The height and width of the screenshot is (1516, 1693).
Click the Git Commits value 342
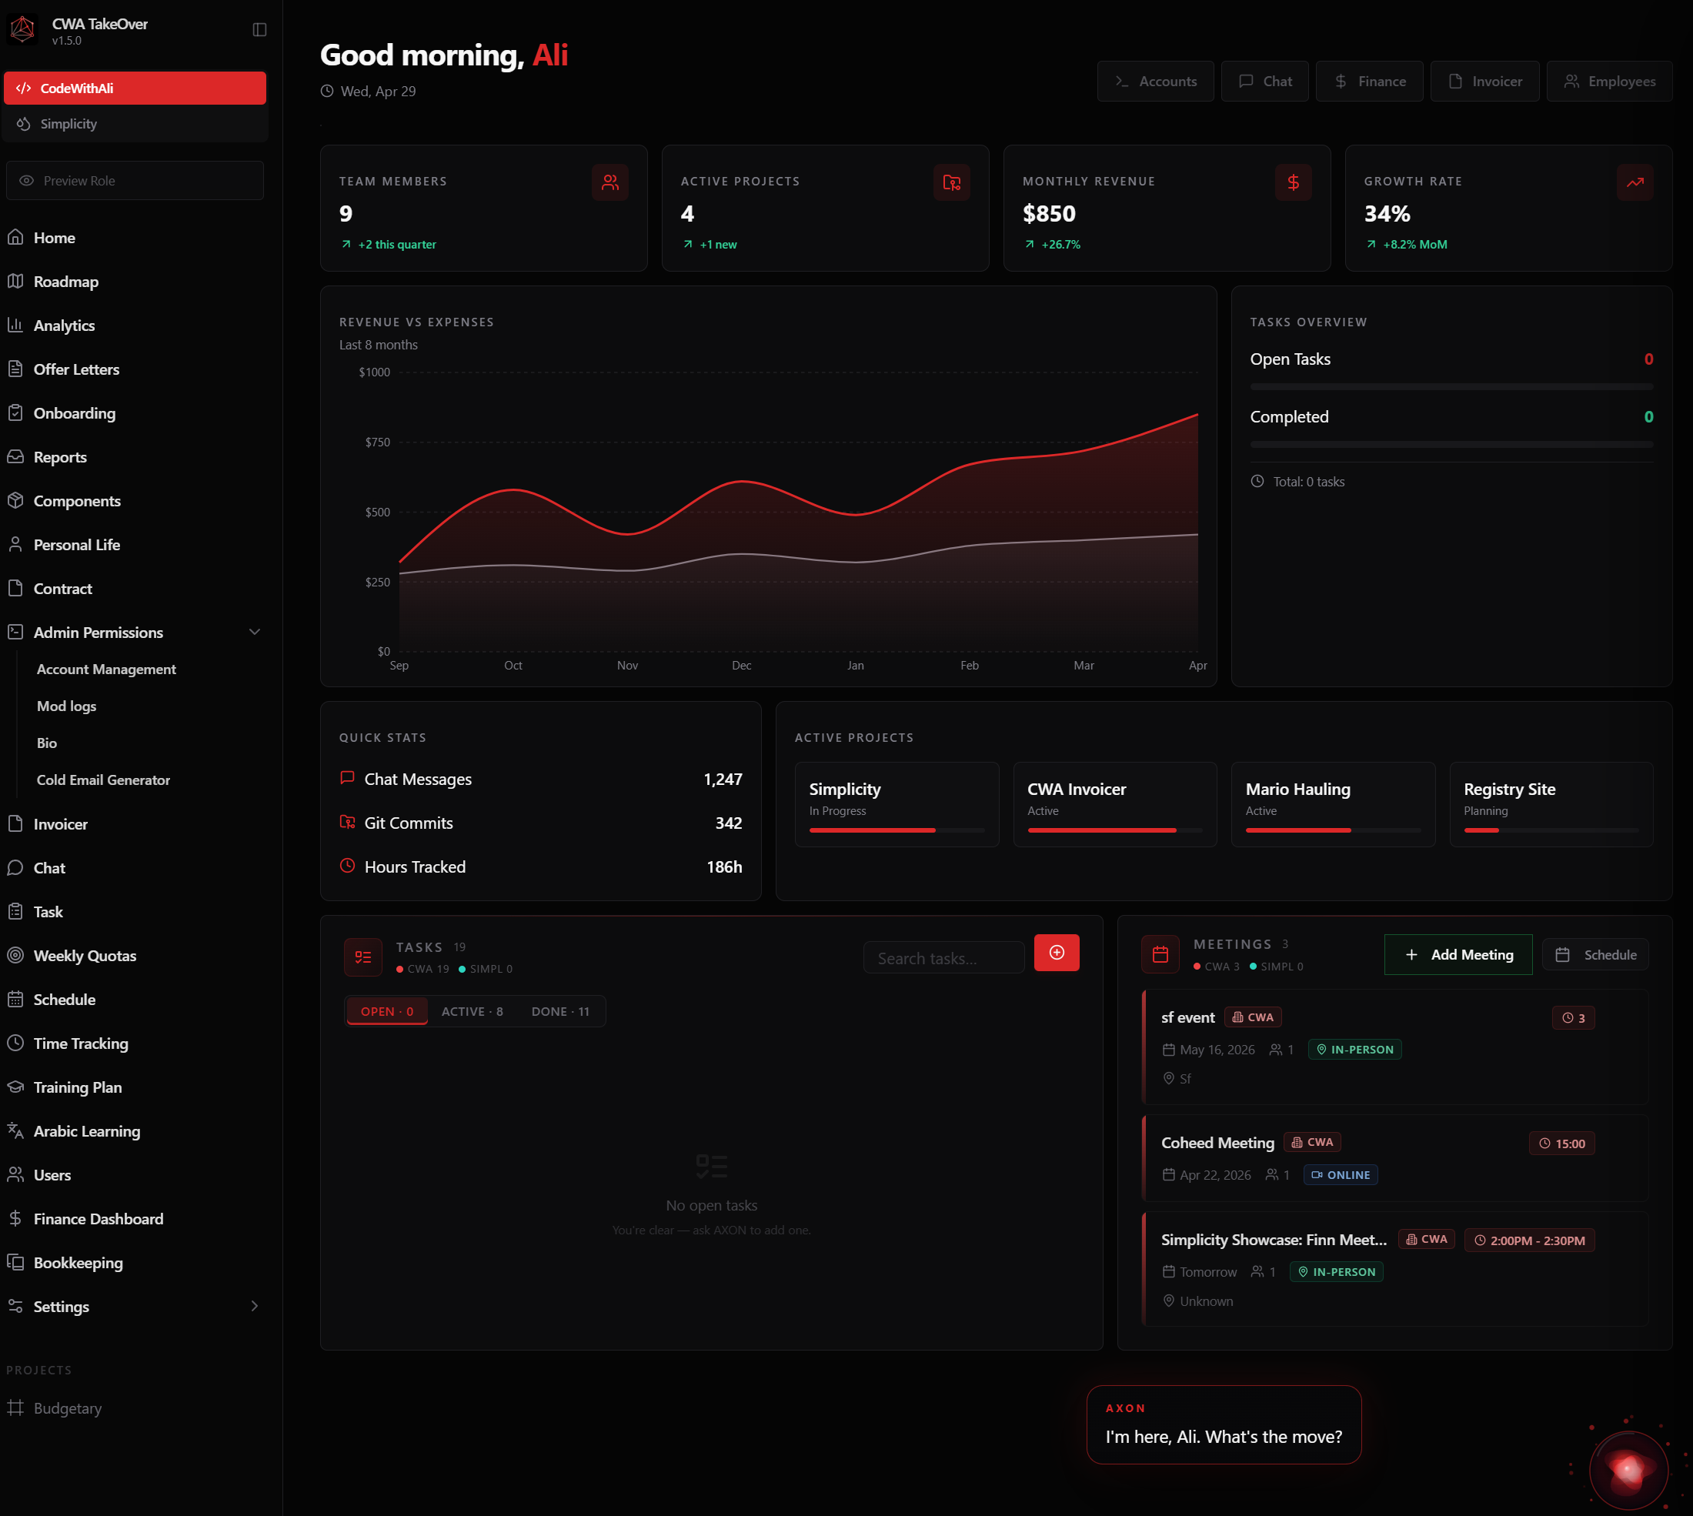pos(729,823)
